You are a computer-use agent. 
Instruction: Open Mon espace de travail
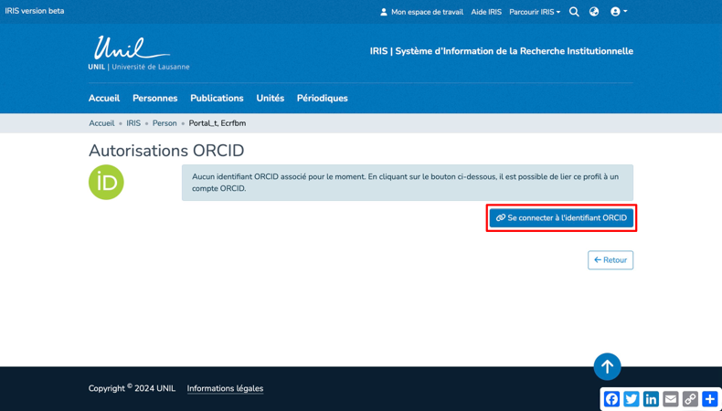pos(421,12)
